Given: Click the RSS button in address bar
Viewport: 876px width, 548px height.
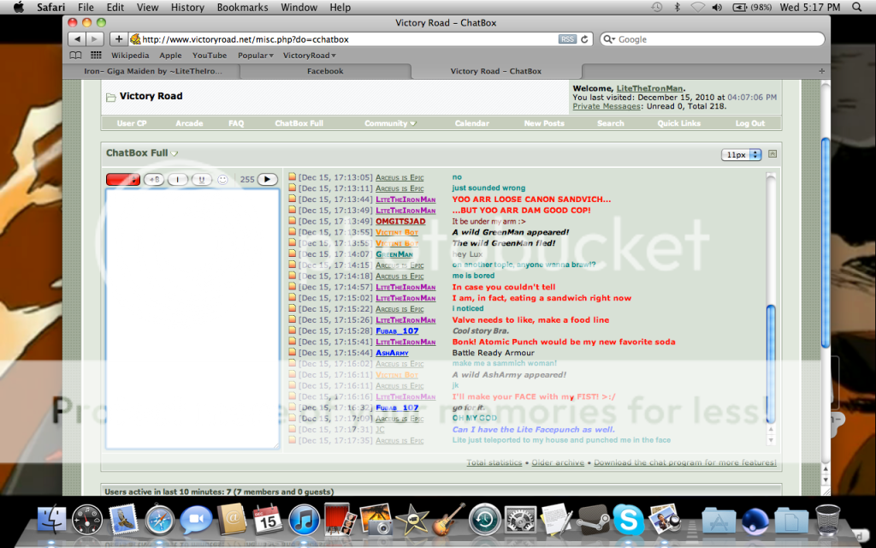Looking at the screenshot, I should (x=567, y=39).
